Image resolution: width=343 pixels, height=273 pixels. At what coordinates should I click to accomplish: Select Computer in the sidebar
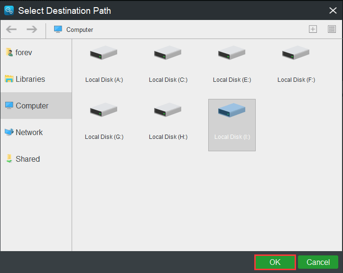36,106
